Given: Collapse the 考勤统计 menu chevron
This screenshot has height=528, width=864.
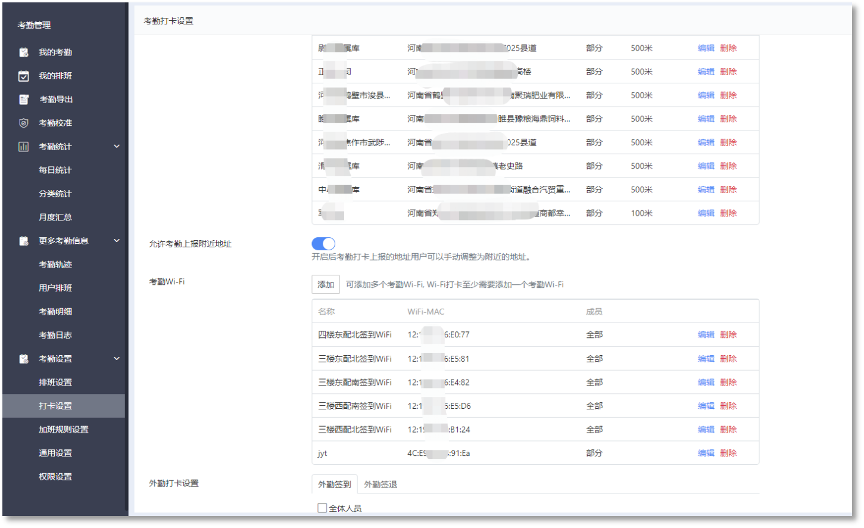Looking at the screenshot, I should tap(117, 147).
